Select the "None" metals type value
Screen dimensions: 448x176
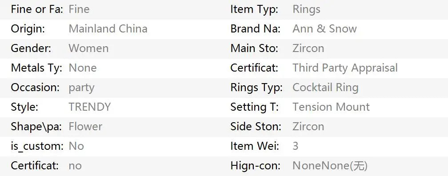pyautogui.click(x=83, y=68)
